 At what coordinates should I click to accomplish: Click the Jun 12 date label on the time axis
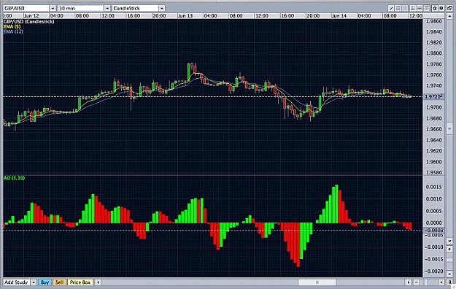point(31,16)
